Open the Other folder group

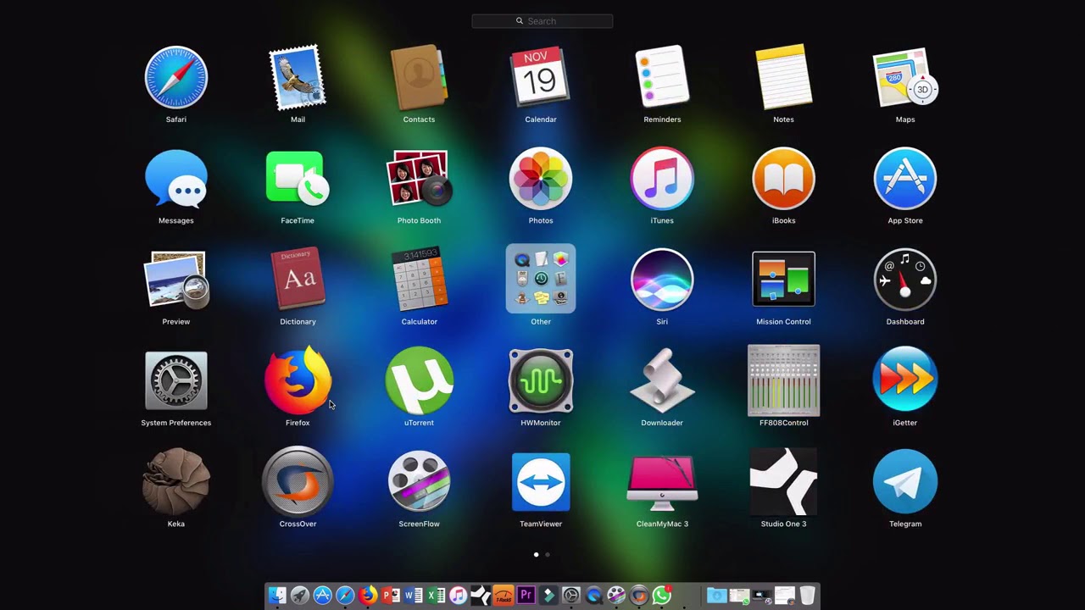(x=540, y=280)
